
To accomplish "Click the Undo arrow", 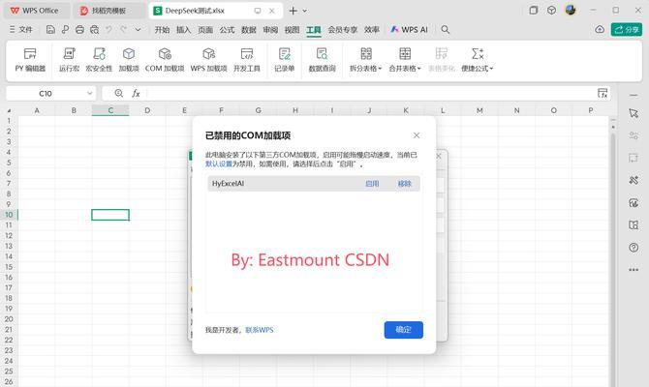I will (108, 29).
